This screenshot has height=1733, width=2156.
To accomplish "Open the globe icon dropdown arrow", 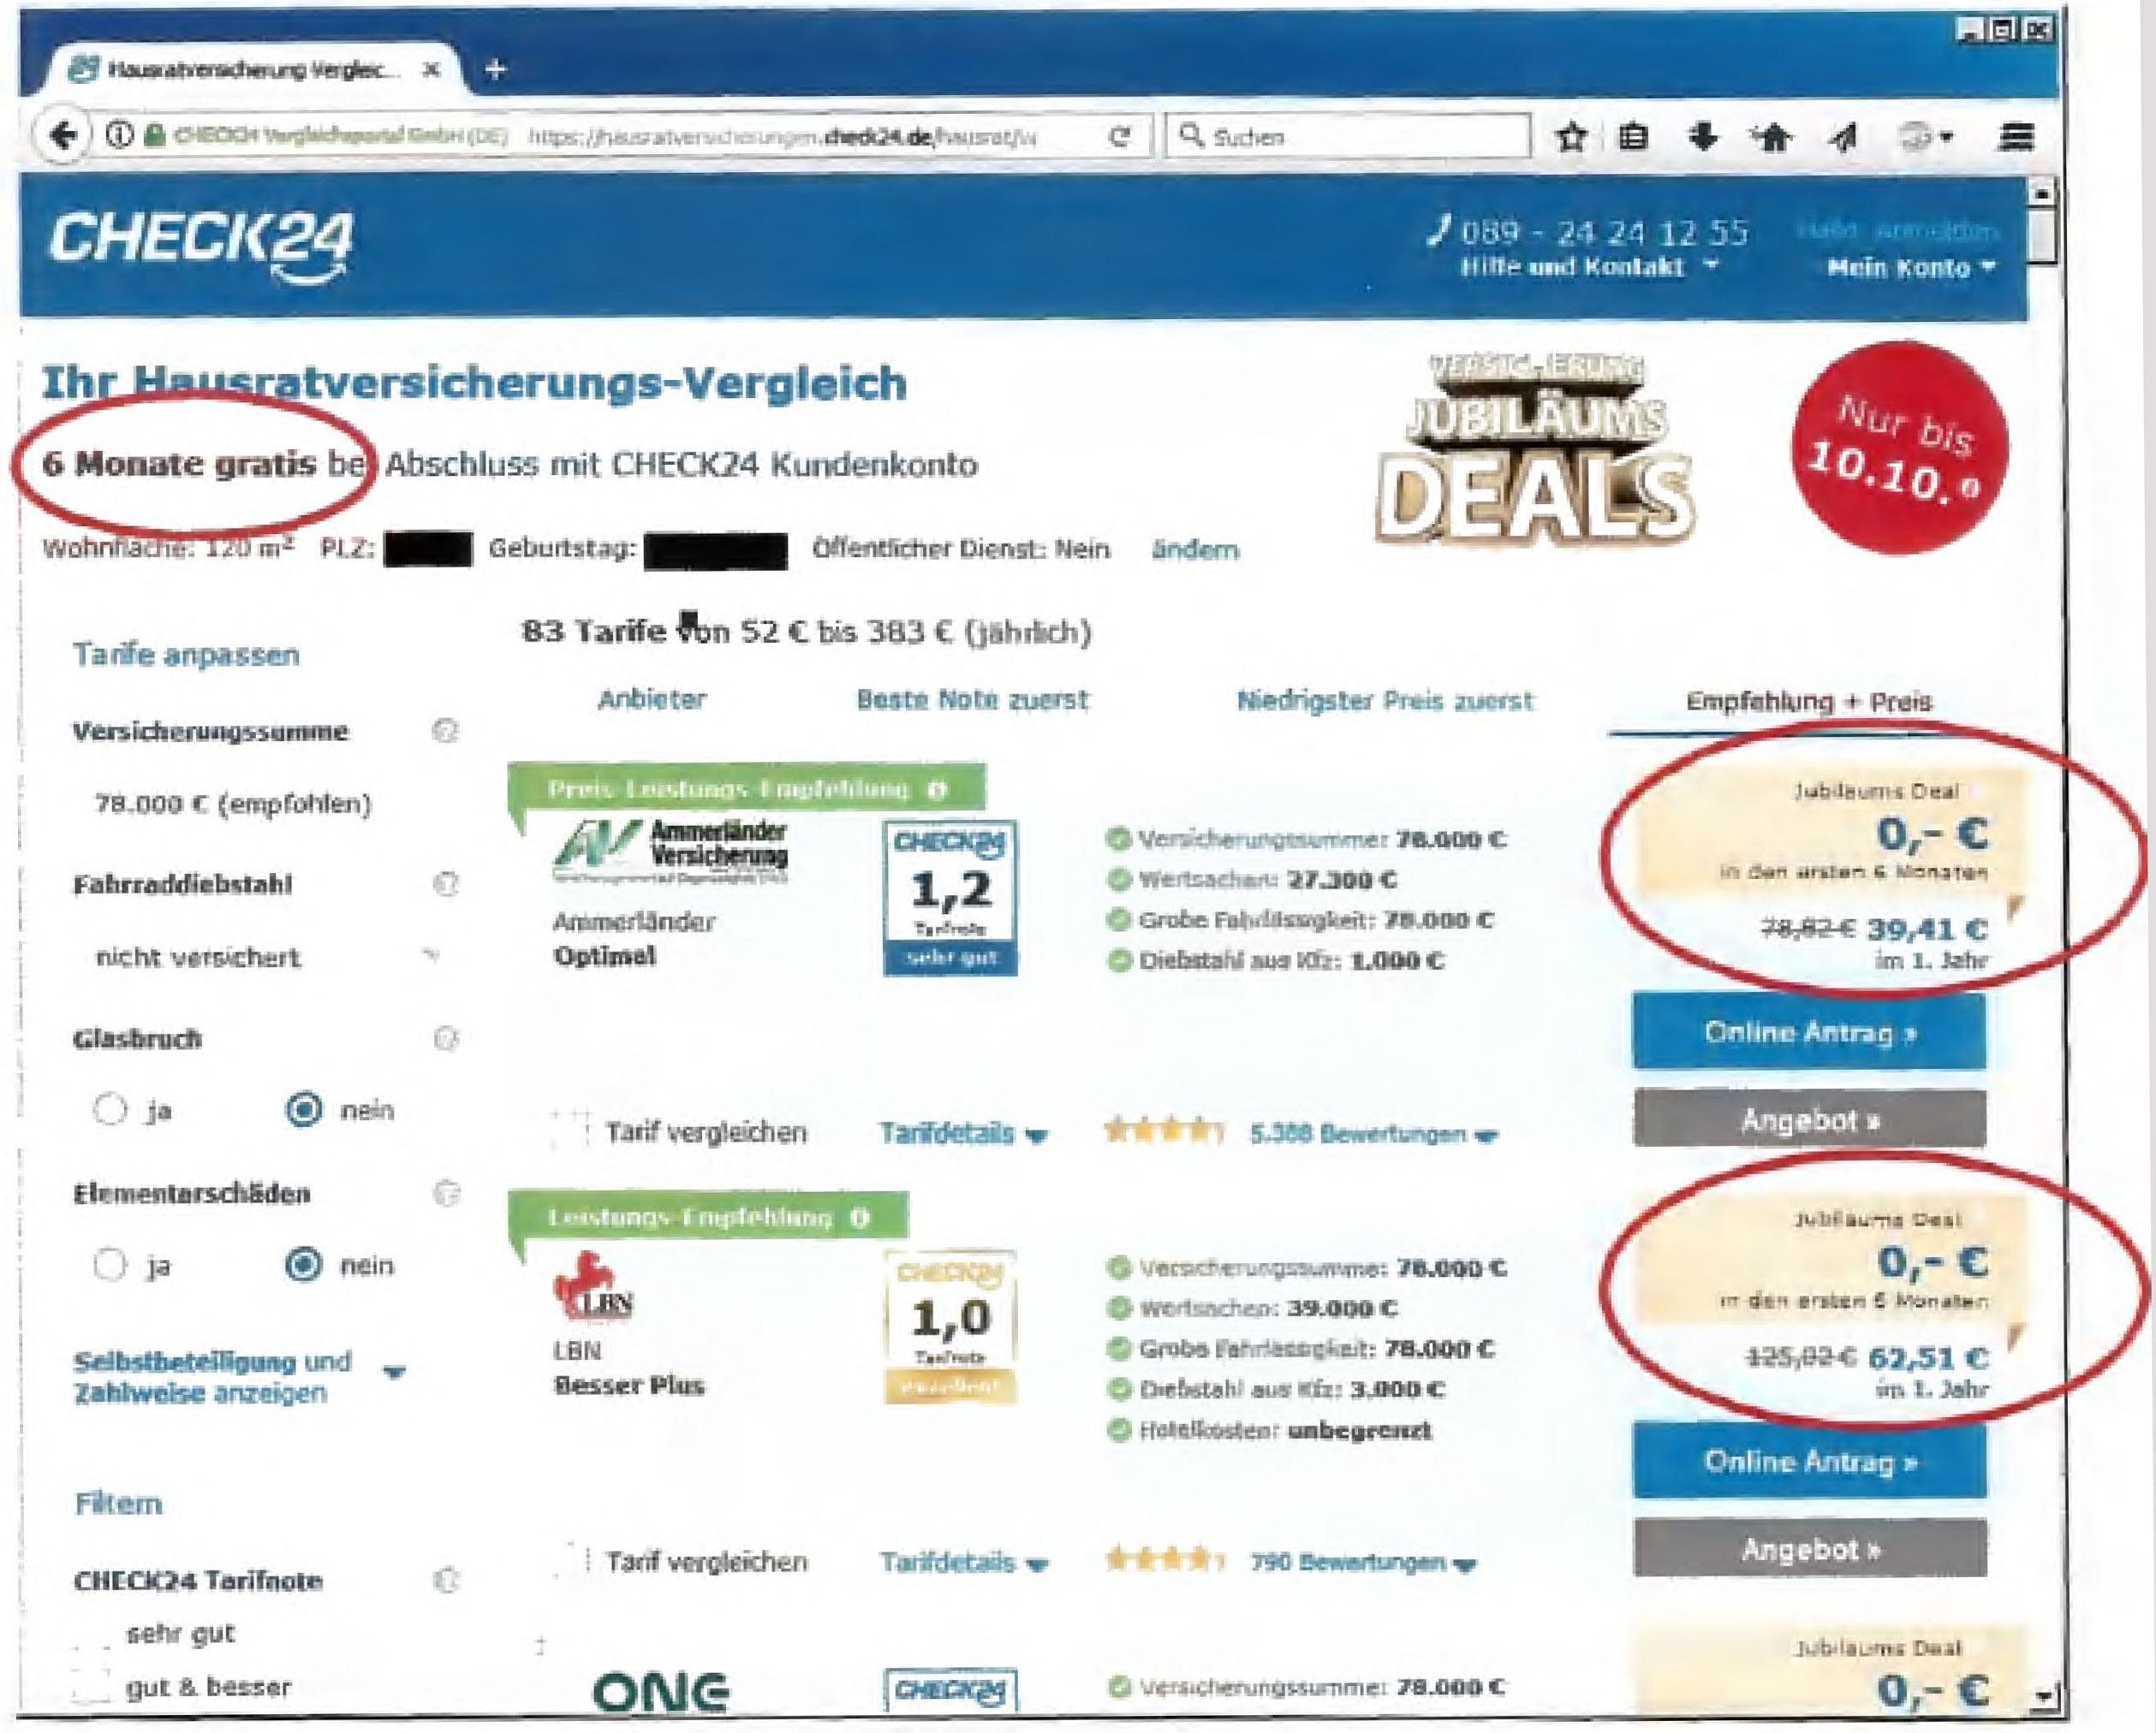I will [x=1946, y=138].
